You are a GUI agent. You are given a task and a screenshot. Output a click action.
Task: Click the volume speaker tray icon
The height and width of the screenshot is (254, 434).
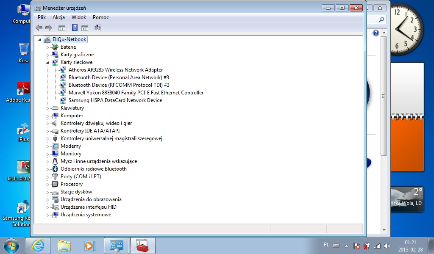(x=386, y=246)
